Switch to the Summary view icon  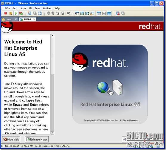[x=99, y=13]
